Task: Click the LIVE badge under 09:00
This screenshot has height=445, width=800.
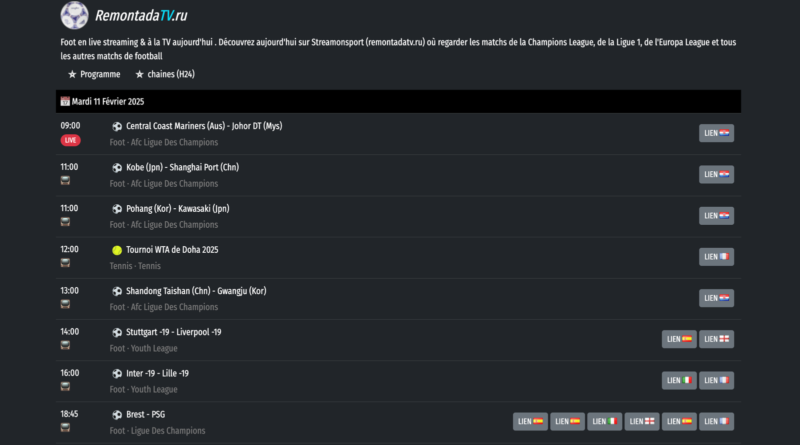Action: [70, 140]
